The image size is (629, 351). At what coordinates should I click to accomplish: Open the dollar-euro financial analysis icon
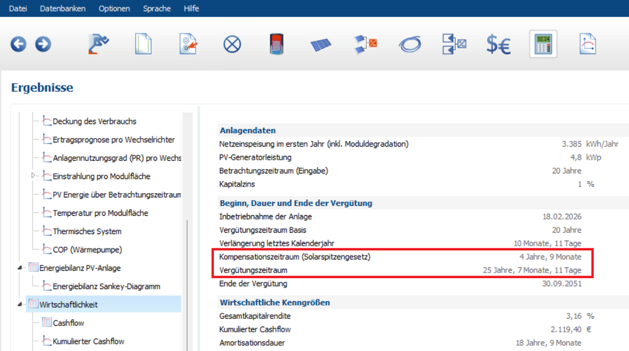point(498,45)
